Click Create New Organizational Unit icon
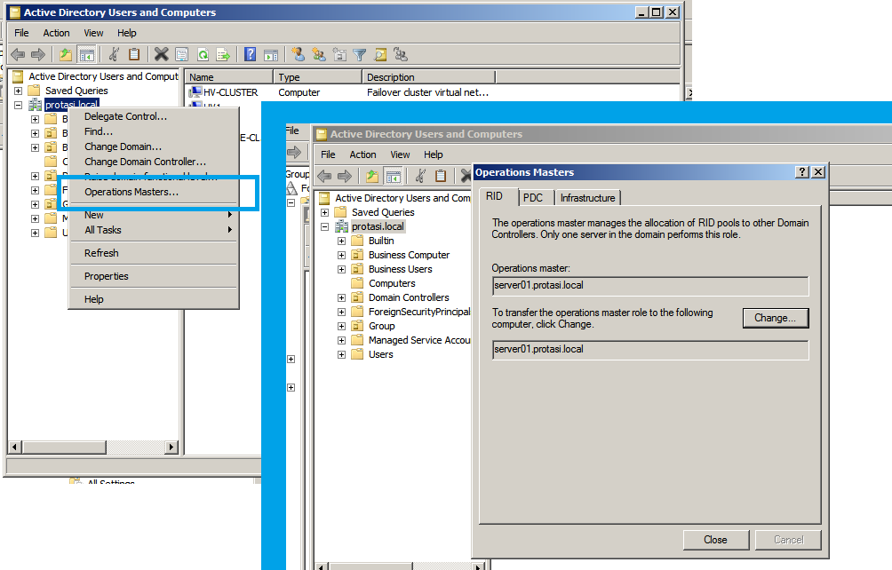This screenshot has width=892, height=570. tap(339, 54)
